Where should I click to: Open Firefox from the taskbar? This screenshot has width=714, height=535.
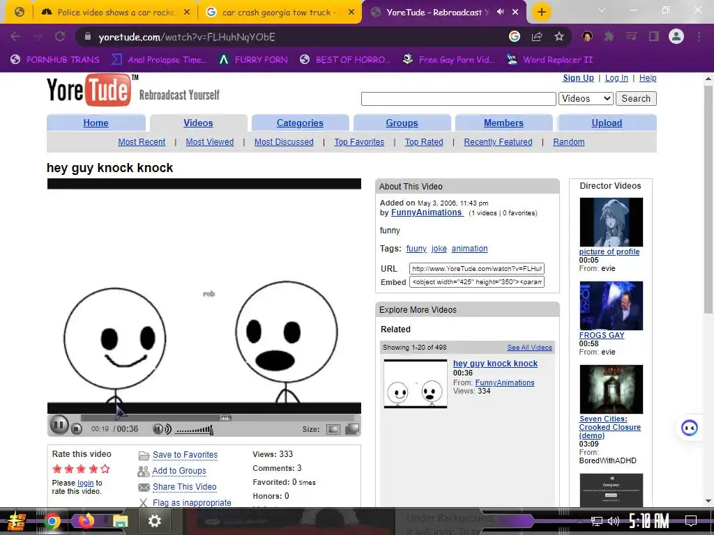86,521
